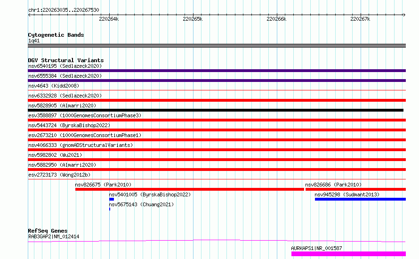Open variant nsv6332928 (Sedlazeck2020) label
The image size is (419, 259).
[x=65, y=96]
